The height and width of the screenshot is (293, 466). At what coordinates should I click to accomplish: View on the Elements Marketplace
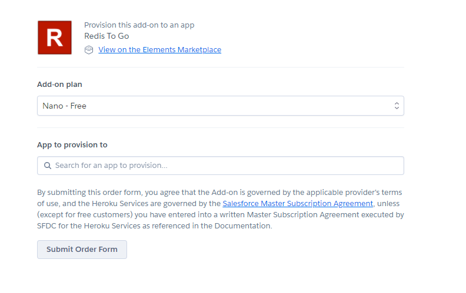point(159,50)
